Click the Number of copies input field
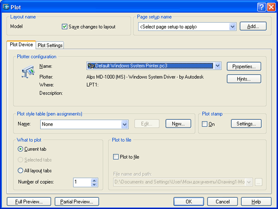Screen dimensions: 278x209 coord(82,182)
